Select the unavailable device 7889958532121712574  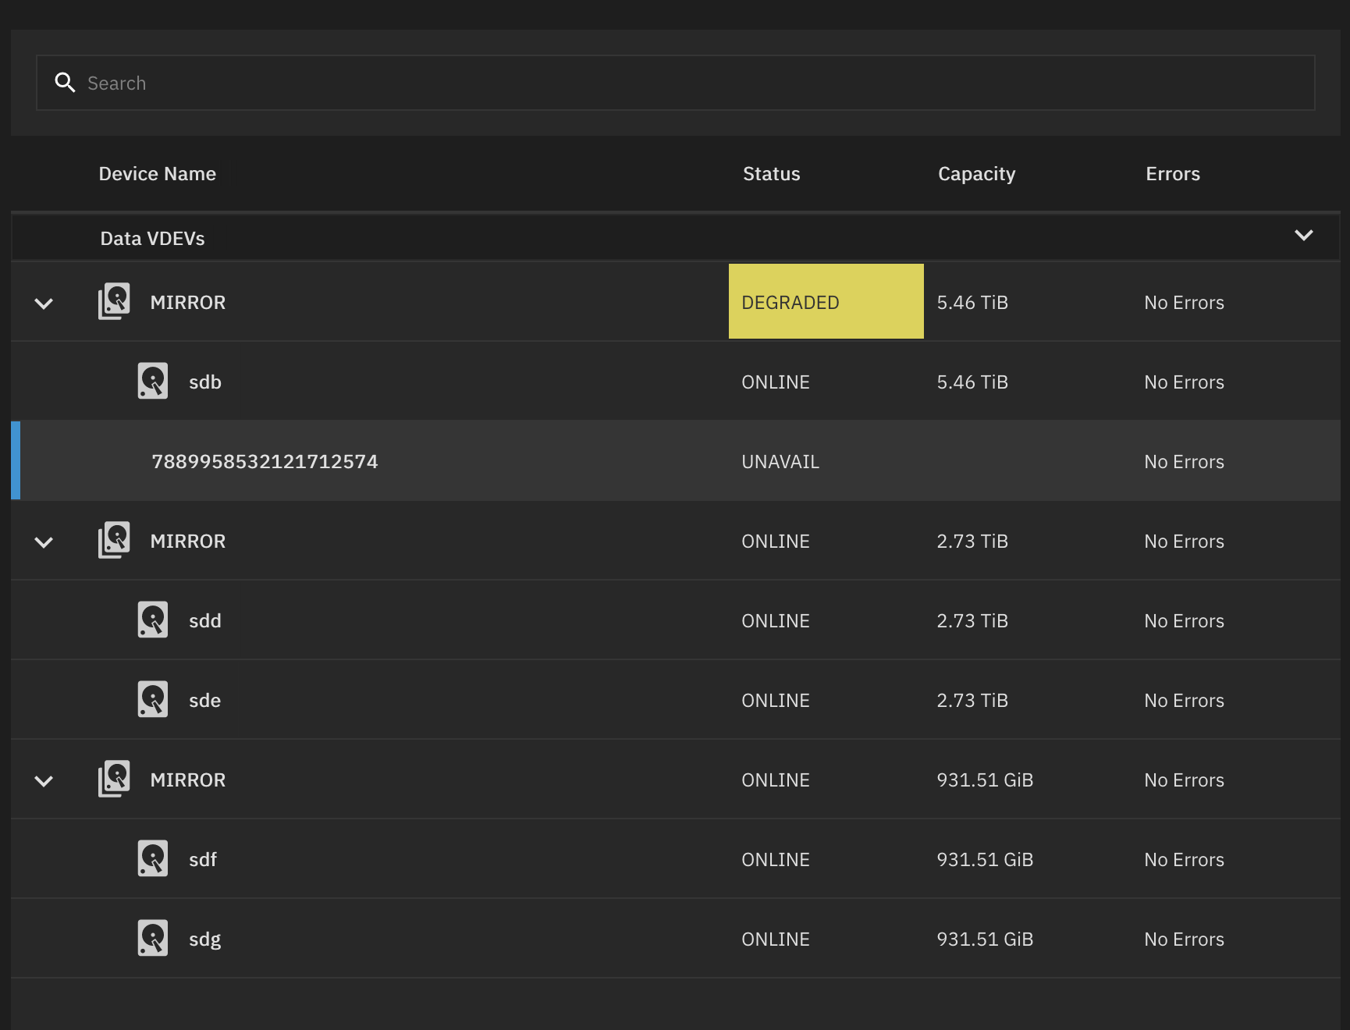coord(265,461)
